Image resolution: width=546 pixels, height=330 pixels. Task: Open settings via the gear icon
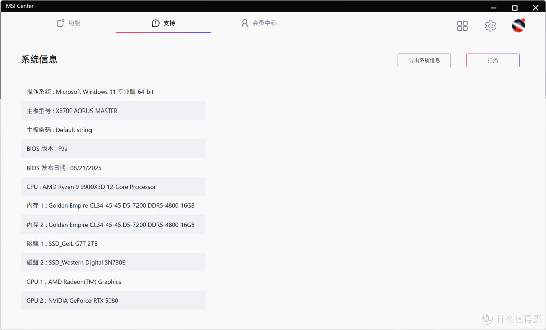point(490,26)
